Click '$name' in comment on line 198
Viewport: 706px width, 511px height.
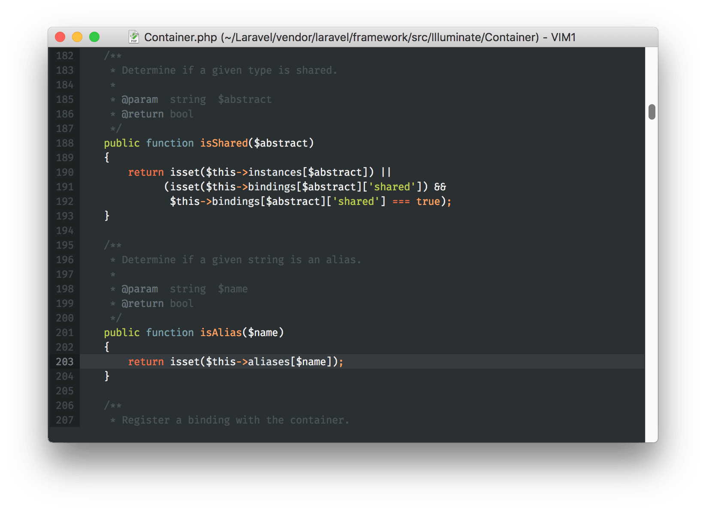point(233,289)
